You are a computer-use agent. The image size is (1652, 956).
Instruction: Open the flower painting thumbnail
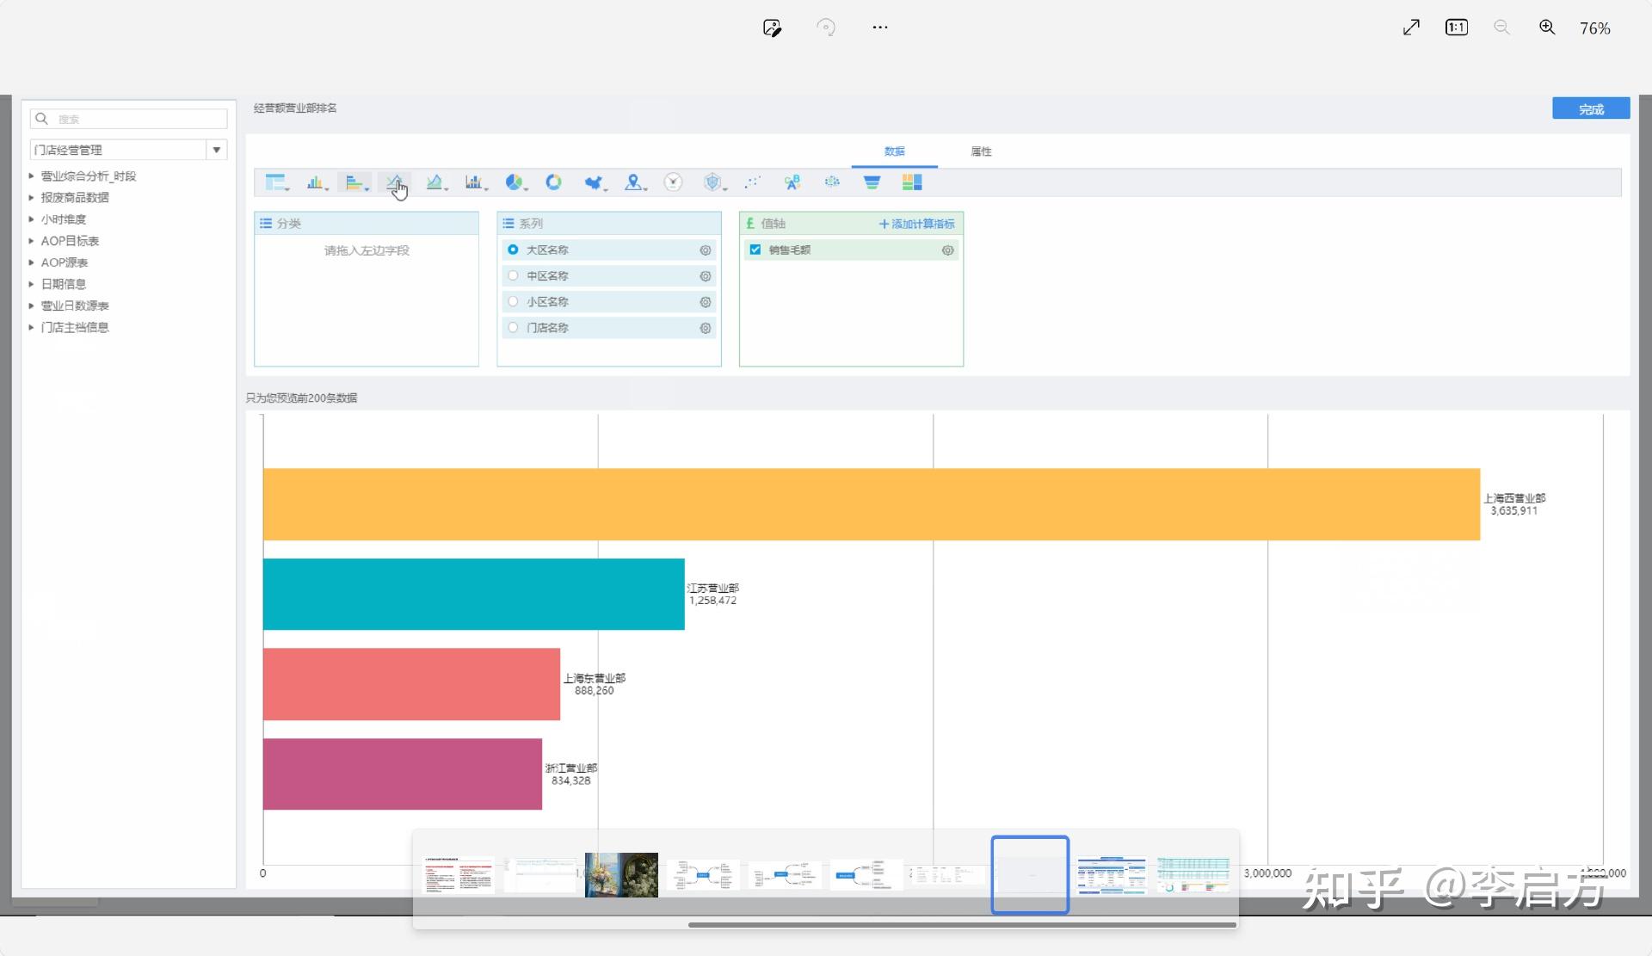point(621,875)
